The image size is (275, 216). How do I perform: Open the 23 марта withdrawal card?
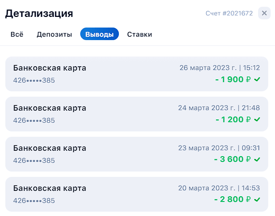point(137,154)
